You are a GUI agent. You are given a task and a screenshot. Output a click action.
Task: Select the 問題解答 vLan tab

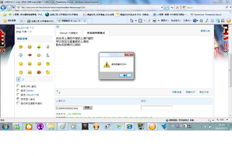point(72,21)
